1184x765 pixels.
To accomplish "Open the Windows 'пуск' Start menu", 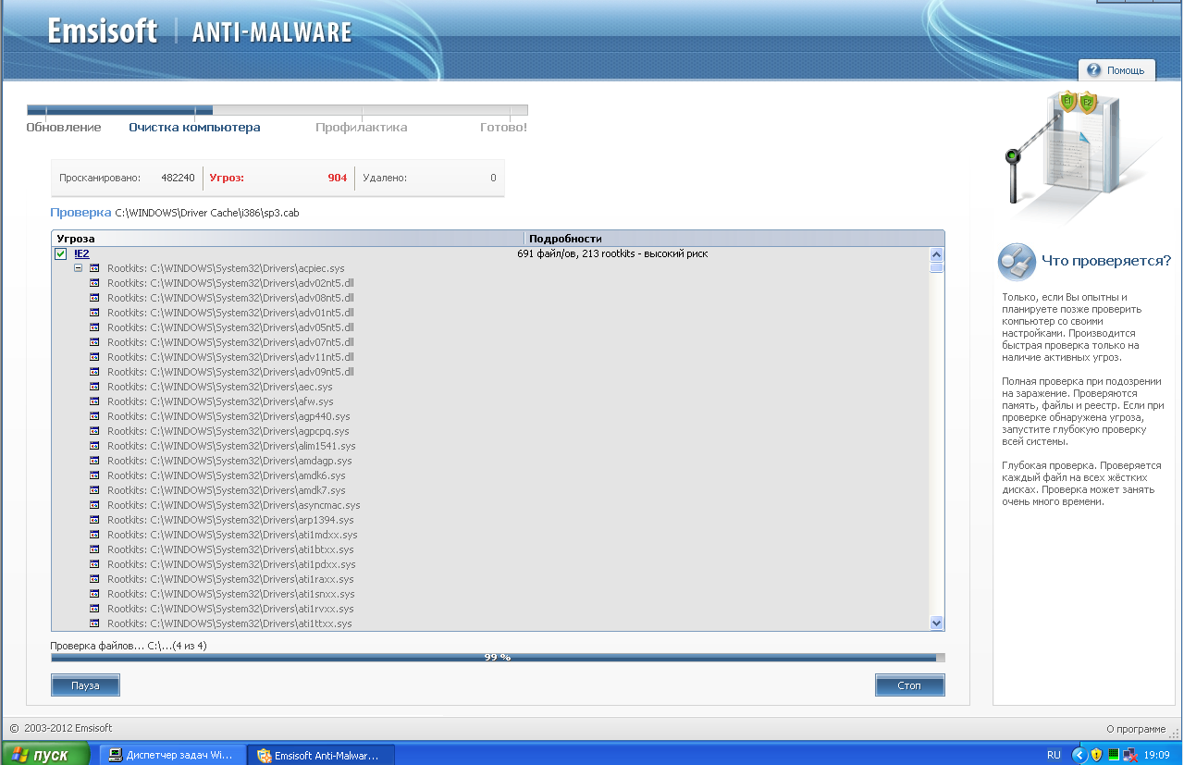I will click(x=45, y=755).
